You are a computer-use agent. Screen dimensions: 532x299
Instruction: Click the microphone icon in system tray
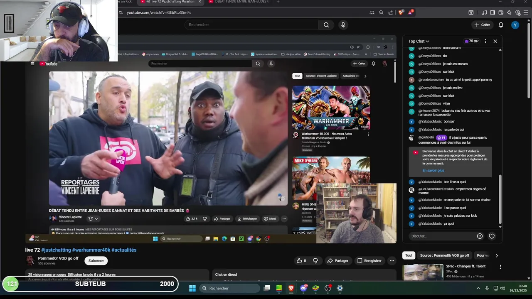click(x=487, y=288)
